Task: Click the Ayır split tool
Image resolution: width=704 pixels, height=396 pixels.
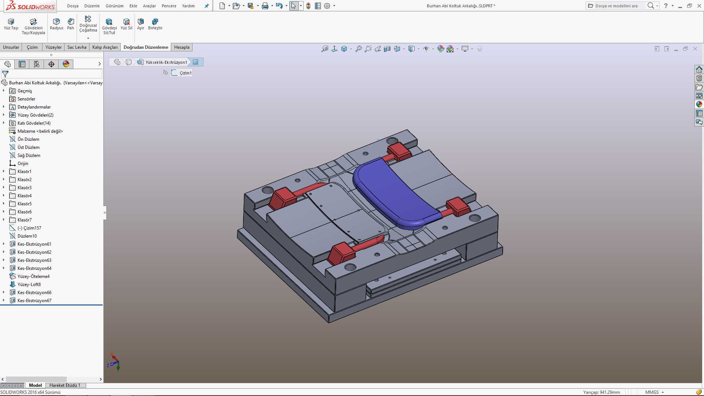Action: [x=141, y=24]
